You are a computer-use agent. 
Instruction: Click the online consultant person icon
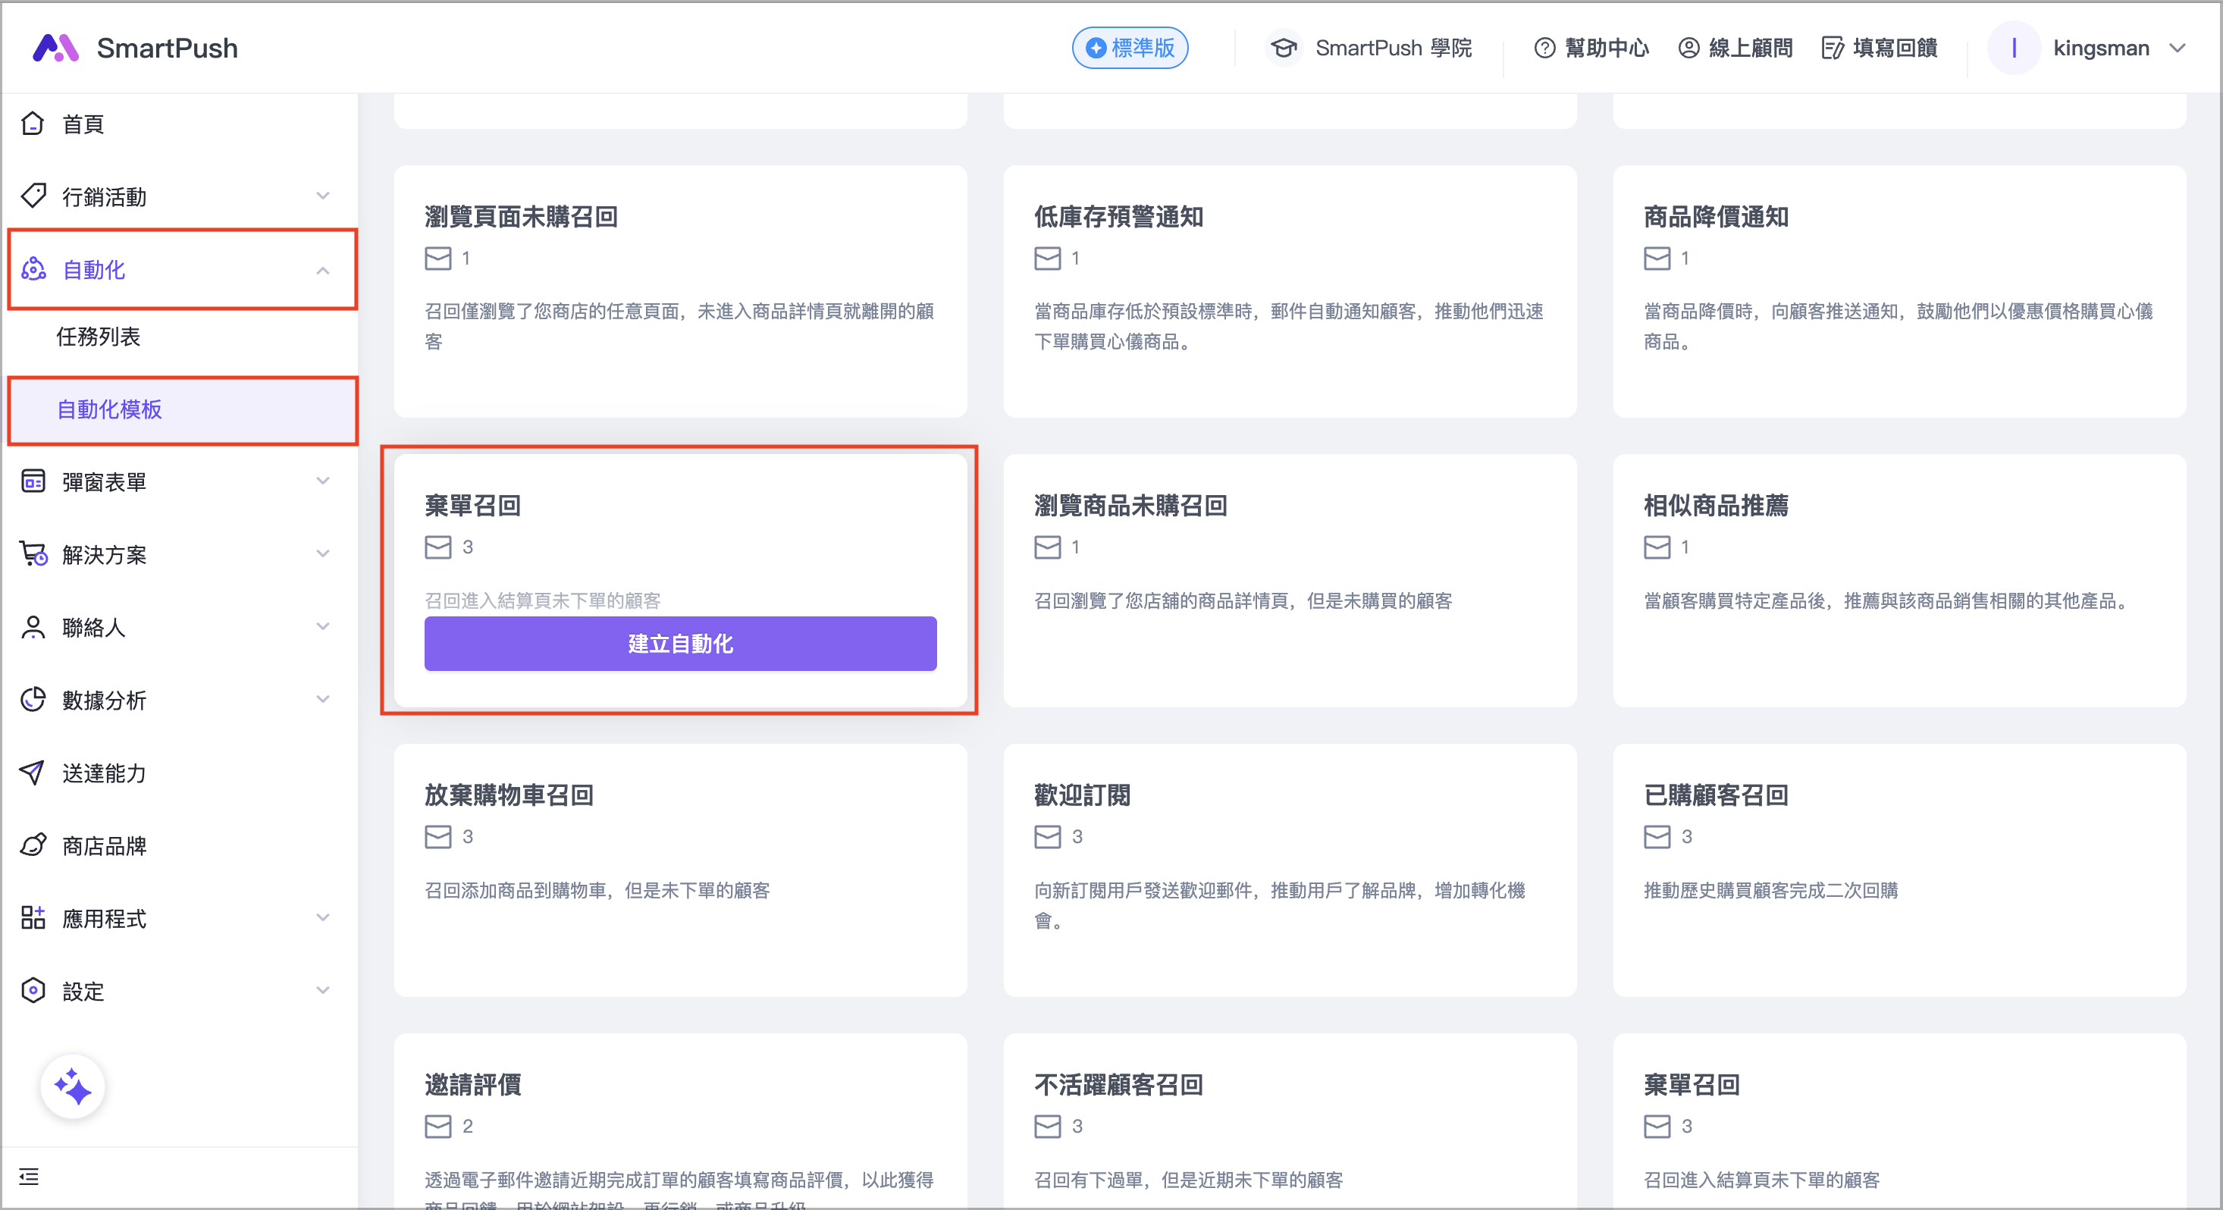(x=1688, y=48)
